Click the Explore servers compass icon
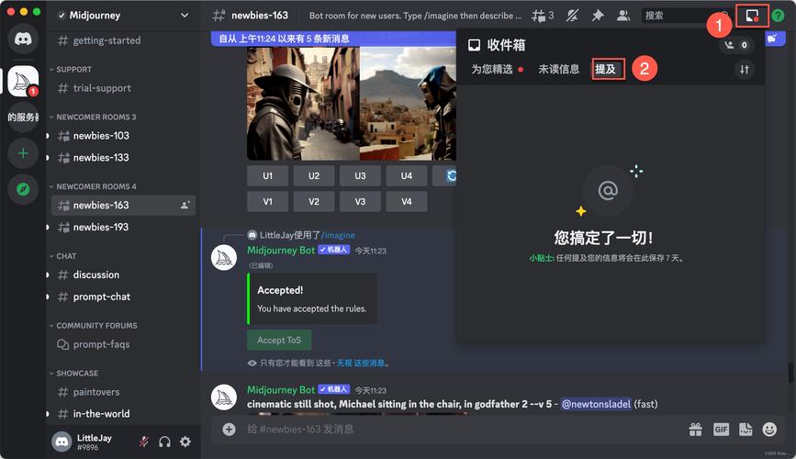 point(22,188)
